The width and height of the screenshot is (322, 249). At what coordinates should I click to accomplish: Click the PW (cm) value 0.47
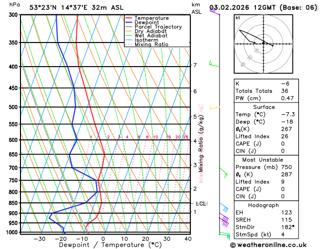pos(288,98)
